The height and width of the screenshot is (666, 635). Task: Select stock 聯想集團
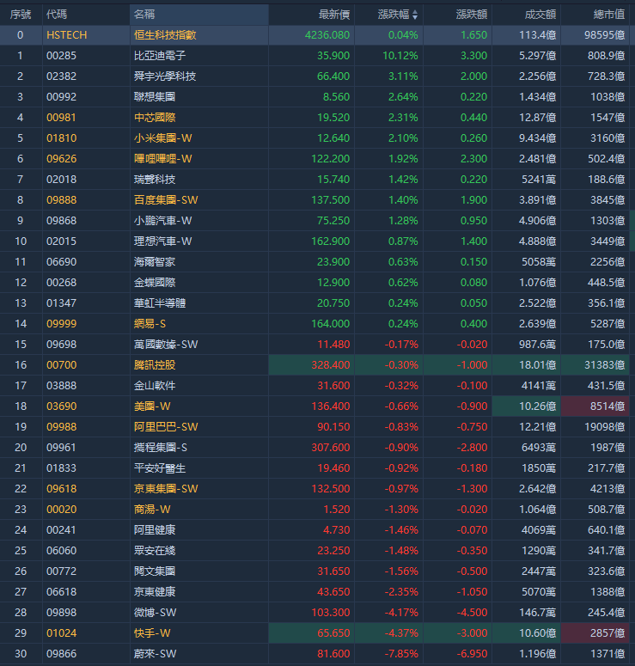155,97
